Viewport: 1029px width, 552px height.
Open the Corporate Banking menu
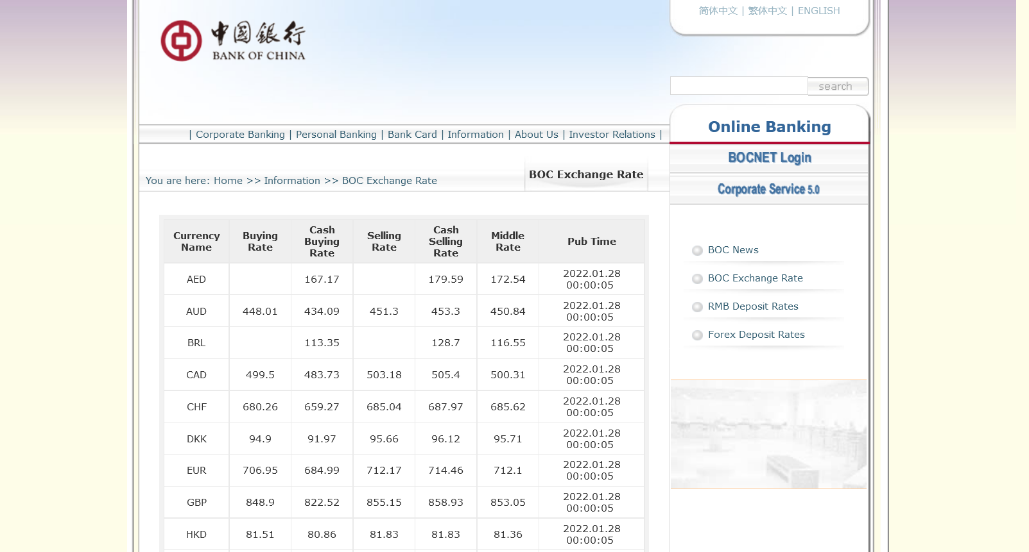point(240,135)
